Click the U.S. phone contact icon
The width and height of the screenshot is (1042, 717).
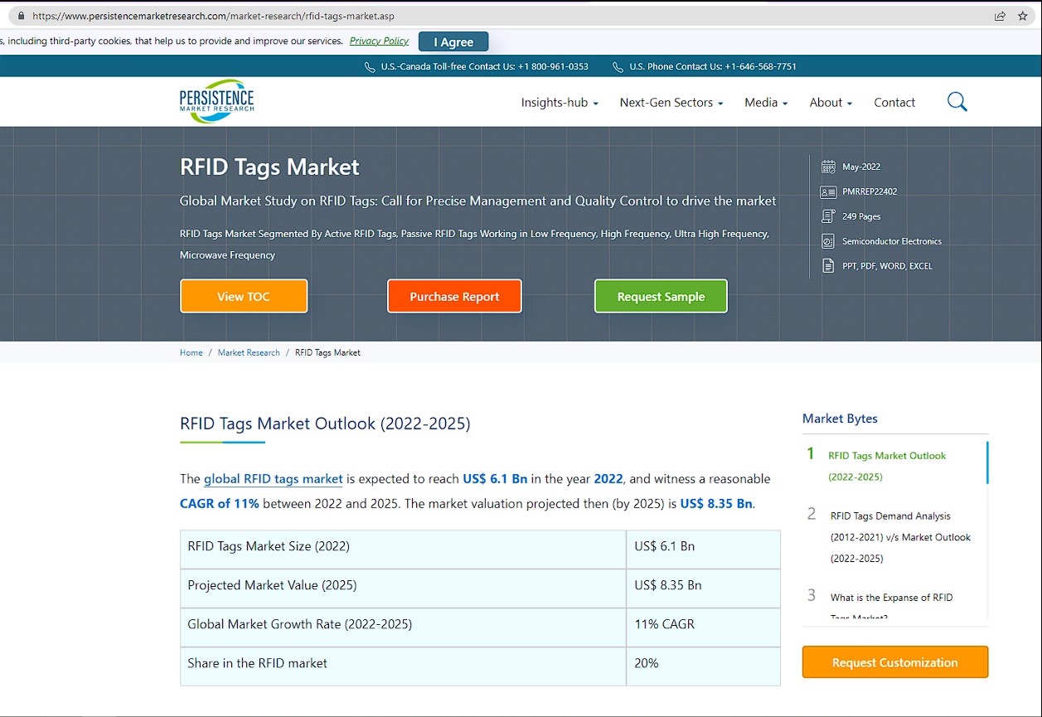pyautogui.click(x=618, y=66)
